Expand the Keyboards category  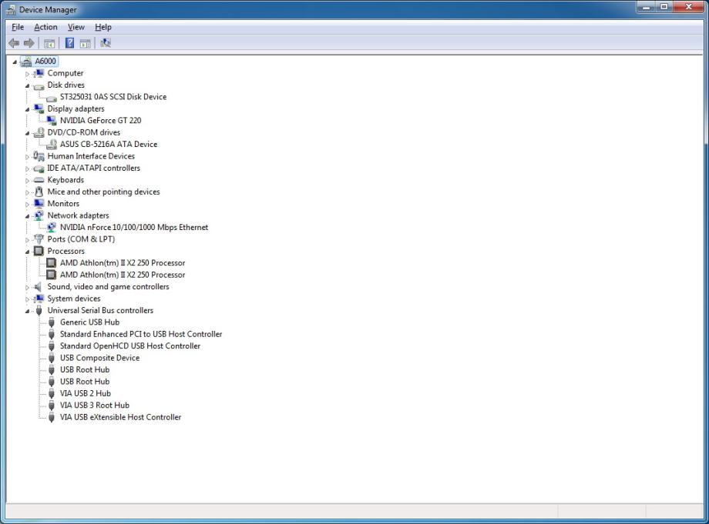coord(27,181)
